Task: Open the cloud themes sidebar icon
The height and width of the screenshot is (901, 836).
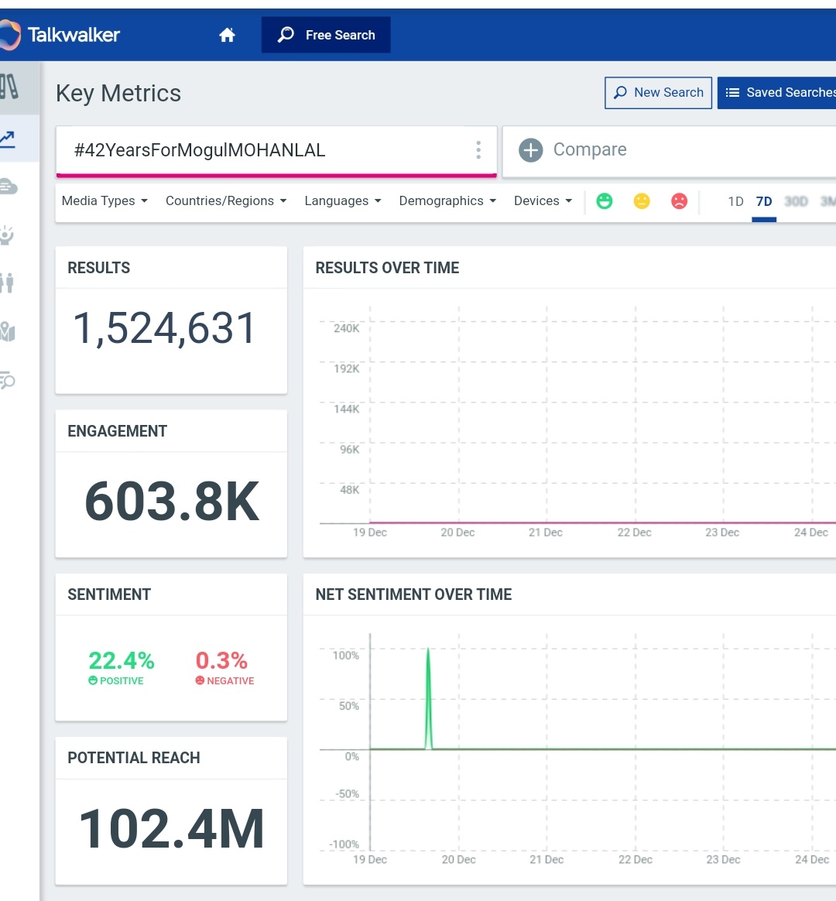Action: [x=8, y=187]
